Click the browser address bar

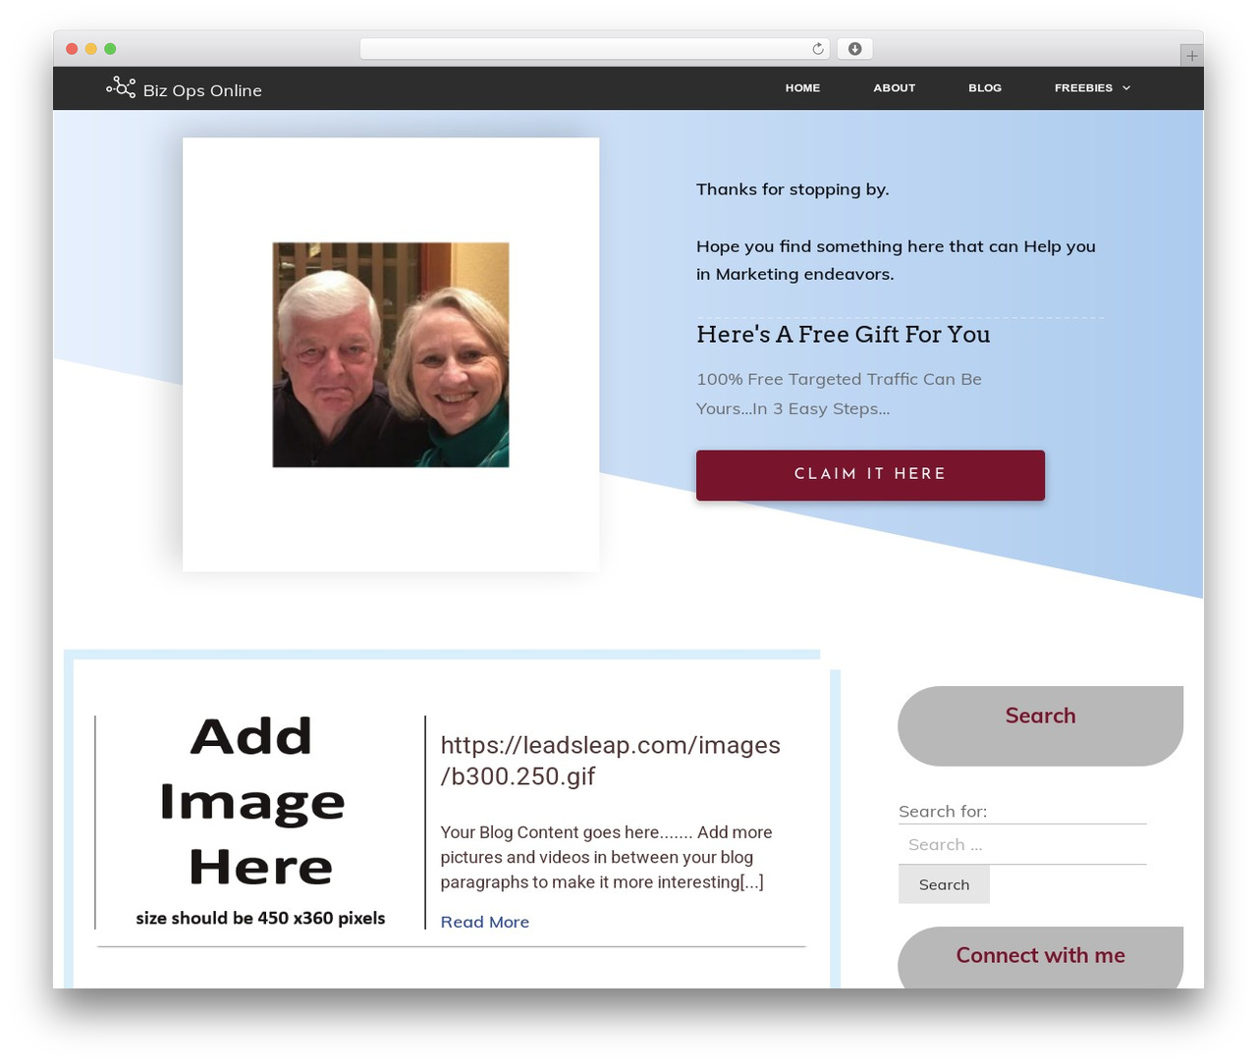tap(595, 49)
